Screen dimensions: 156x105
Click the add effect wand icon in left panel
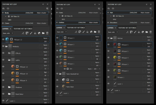click(23, 33)
